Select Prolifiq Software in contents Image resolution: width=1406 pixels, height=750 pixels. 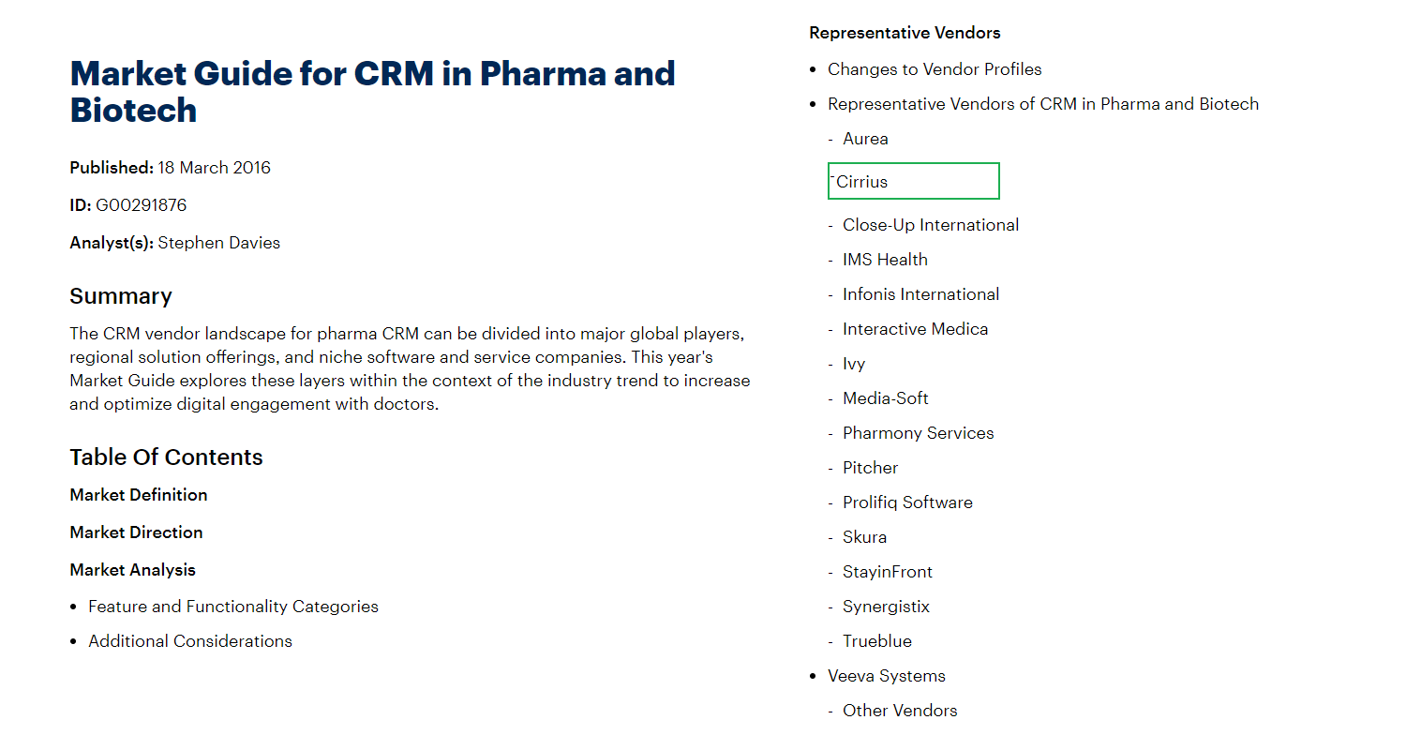coord(907,502)
